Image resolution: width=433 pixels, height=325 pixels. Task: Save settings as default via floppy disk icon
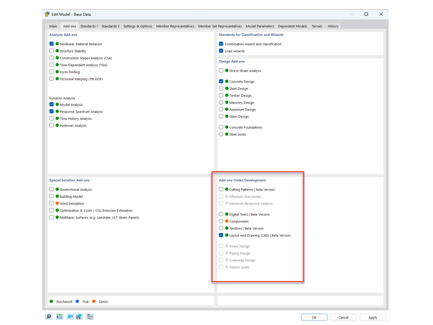tap(79, 316)
